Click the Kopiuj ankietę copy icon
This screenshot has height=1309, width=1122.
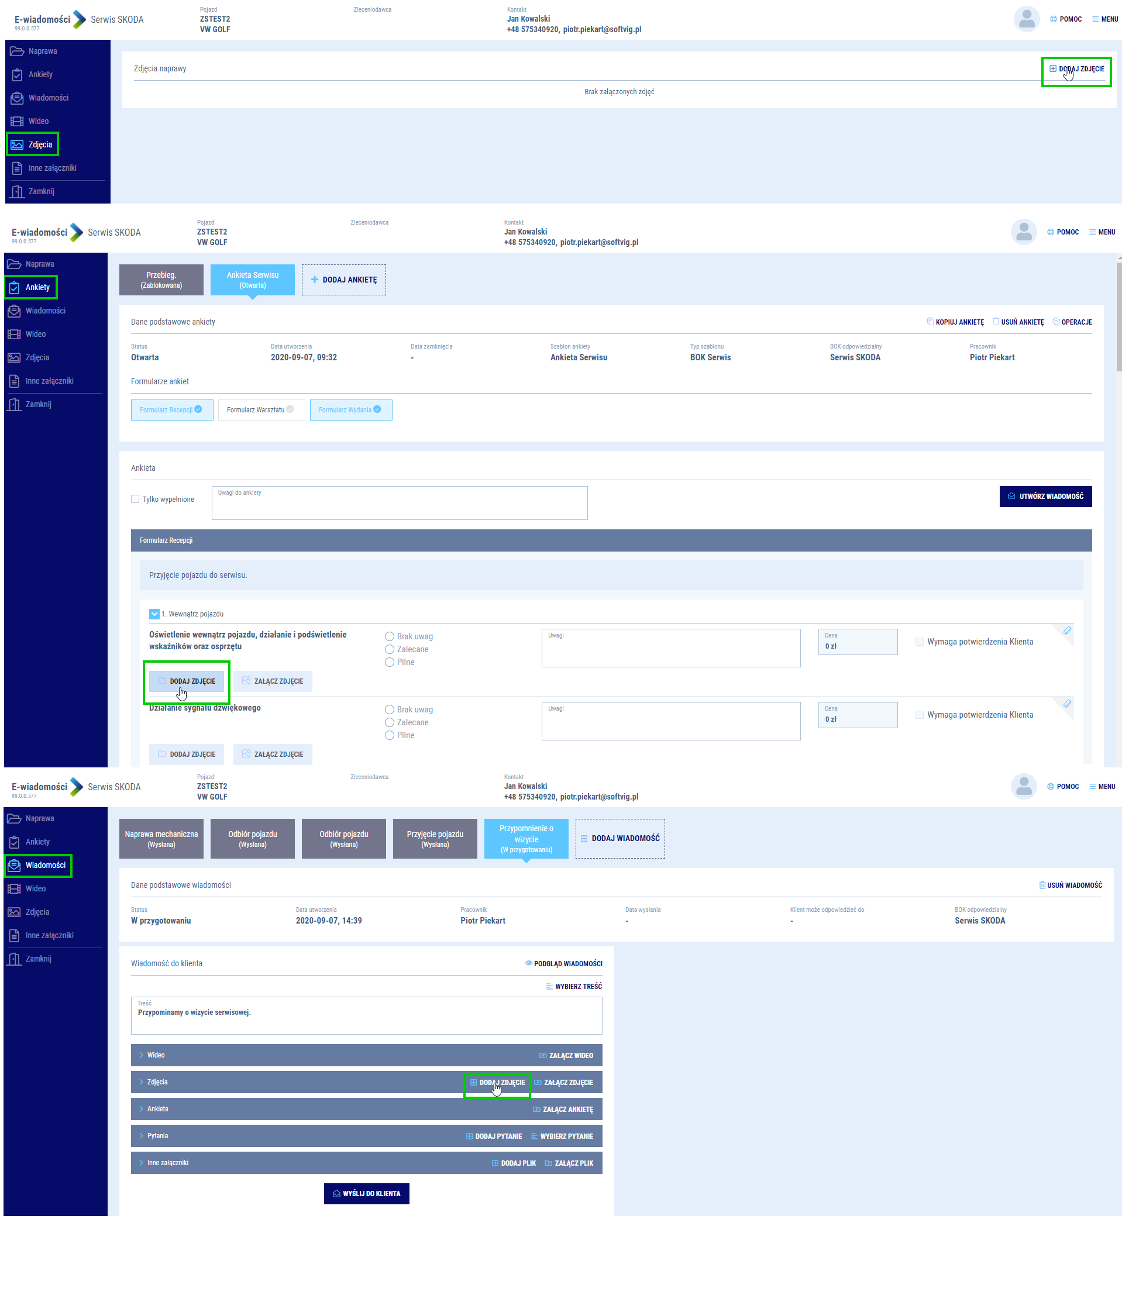coord(930,322)
